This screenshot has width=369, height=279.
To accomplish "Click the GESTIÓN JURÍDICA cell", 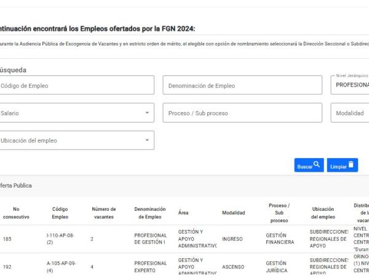I will point(277,267).
